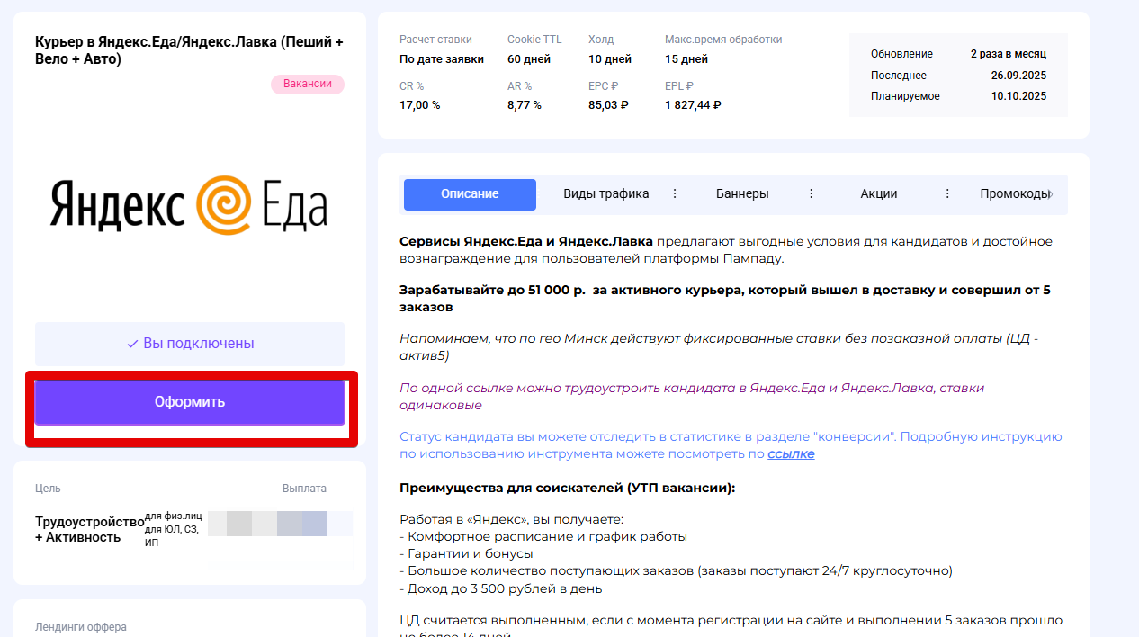
Task: Switch to the Баннеры tab
Action: (742, 193)
